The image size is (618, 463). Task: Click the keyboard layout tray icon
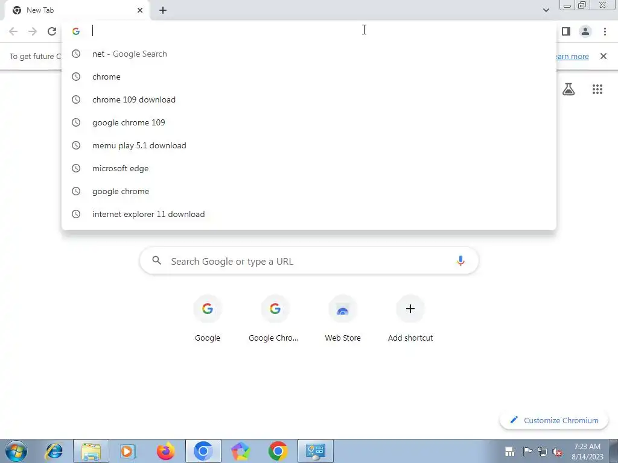pyautogui.click(x=509, y=451)
